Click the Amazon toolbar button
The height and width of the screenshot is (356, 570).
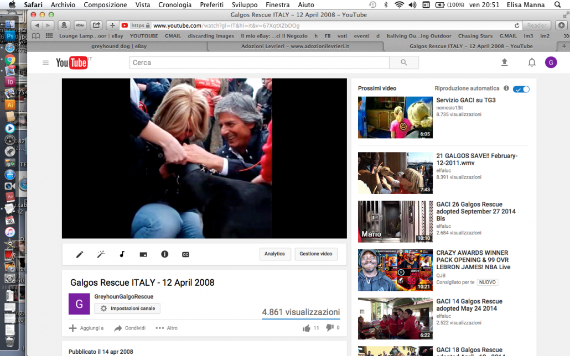click(x=64, y=25)
